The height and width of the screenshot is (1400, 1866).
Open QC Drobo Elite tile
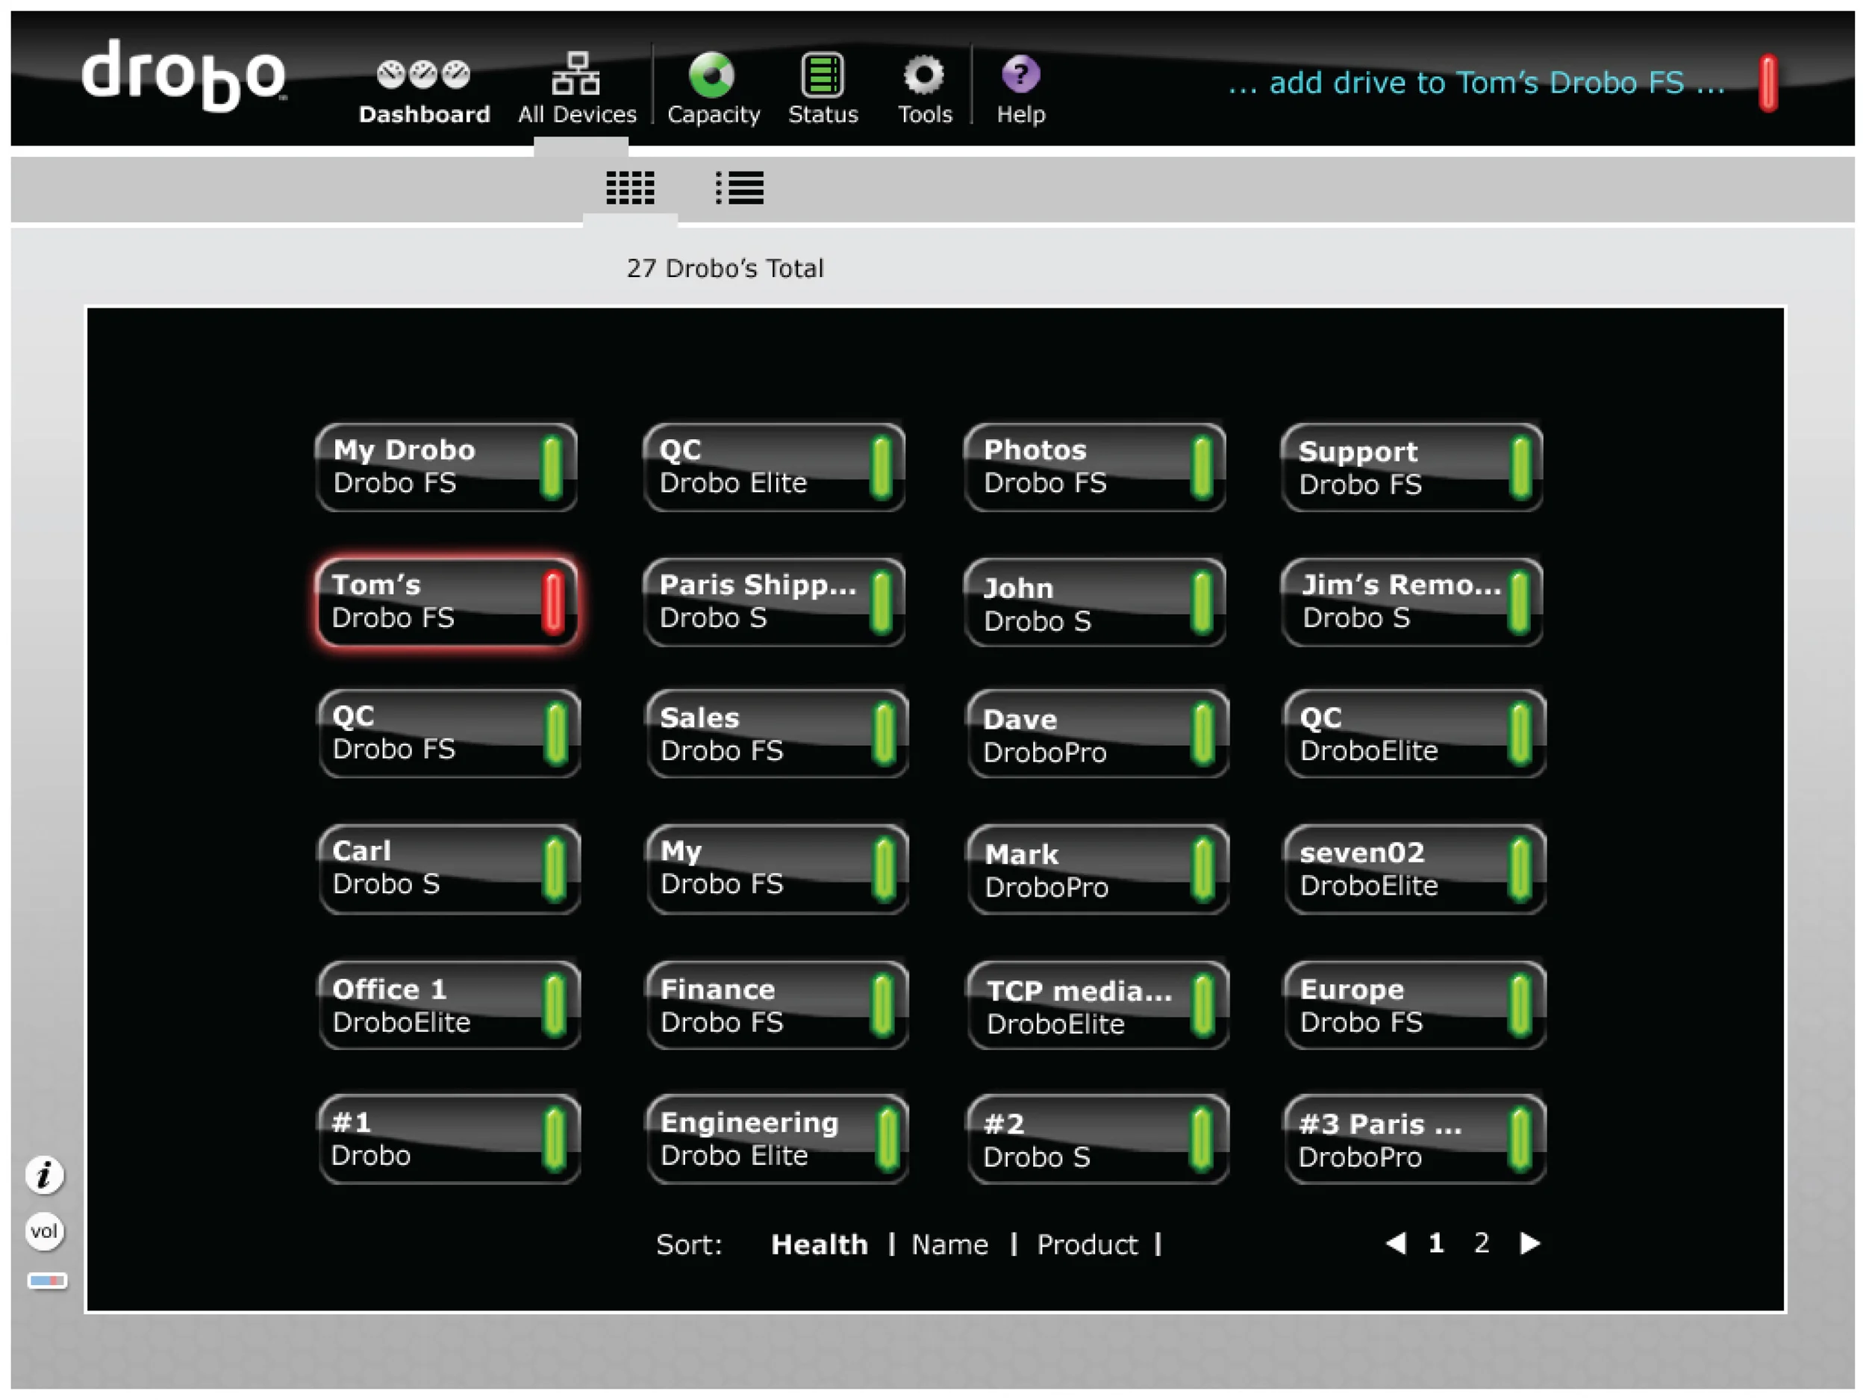pos(773,467)
